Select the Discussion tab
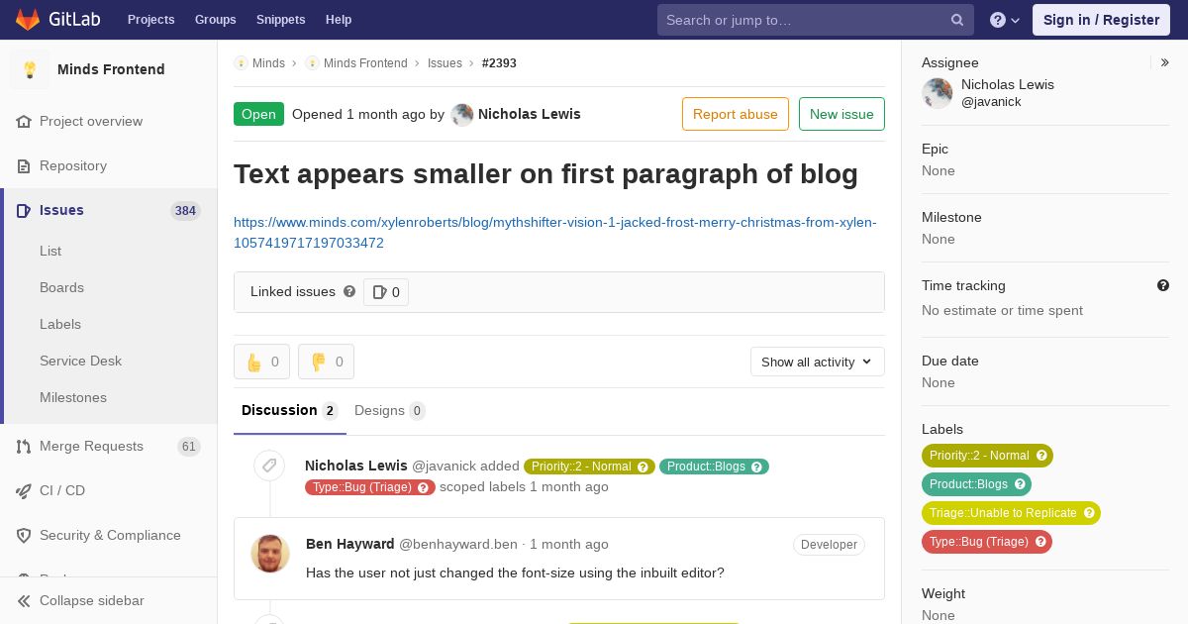Viewport: 1188px width, 624px height. (289, 410)
